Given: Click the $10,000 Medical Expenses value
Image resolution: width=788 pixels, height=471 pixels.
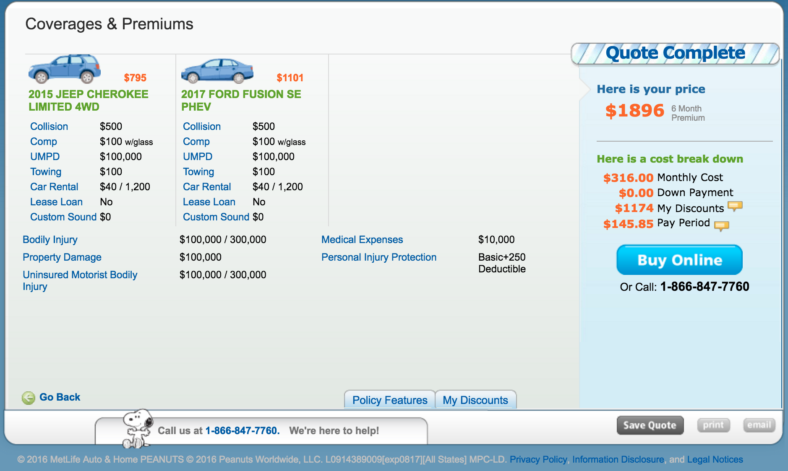Looking at the screenshot, I should tap(496, 240).
